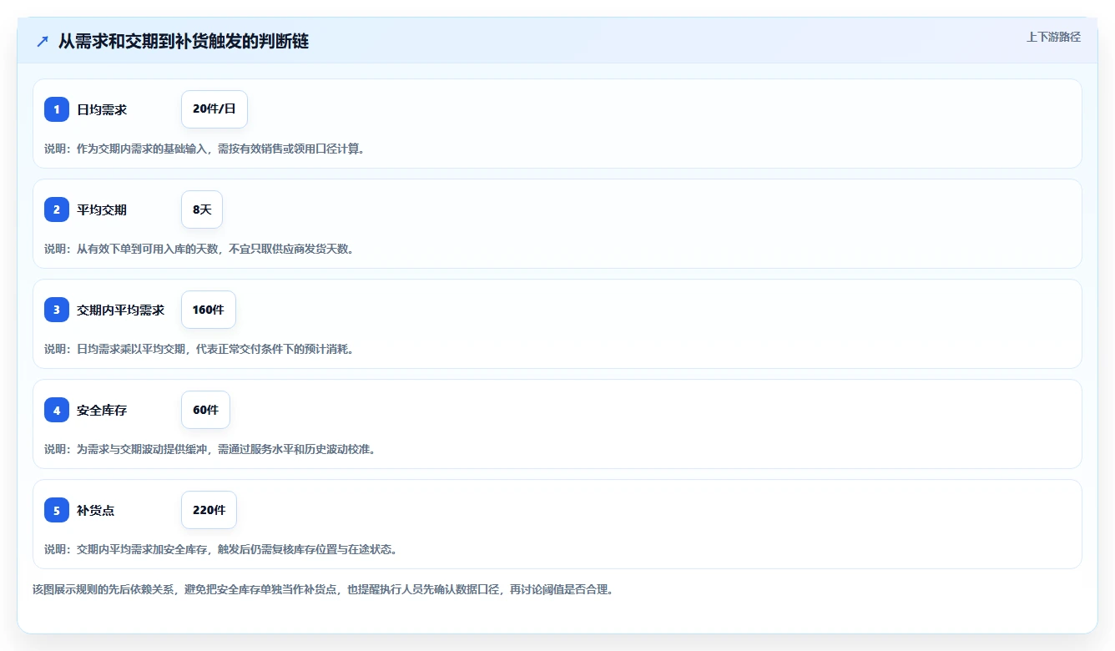Click the footer text 该图展示规则的先后依赖关系
The width and height of the screenshot is (1115, 651).
[x=324, y=589]
